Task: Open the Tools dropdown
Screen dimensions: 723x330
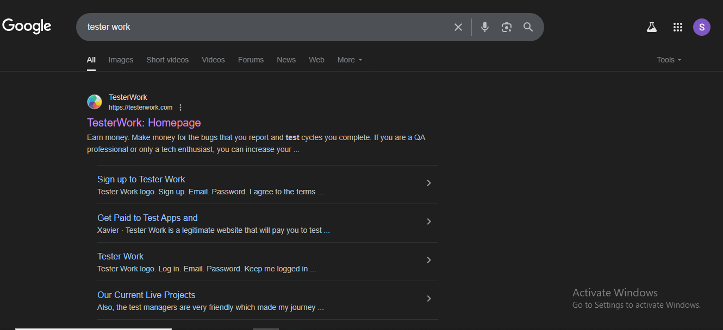Action: pyautogui.click(x=669, y=60)
